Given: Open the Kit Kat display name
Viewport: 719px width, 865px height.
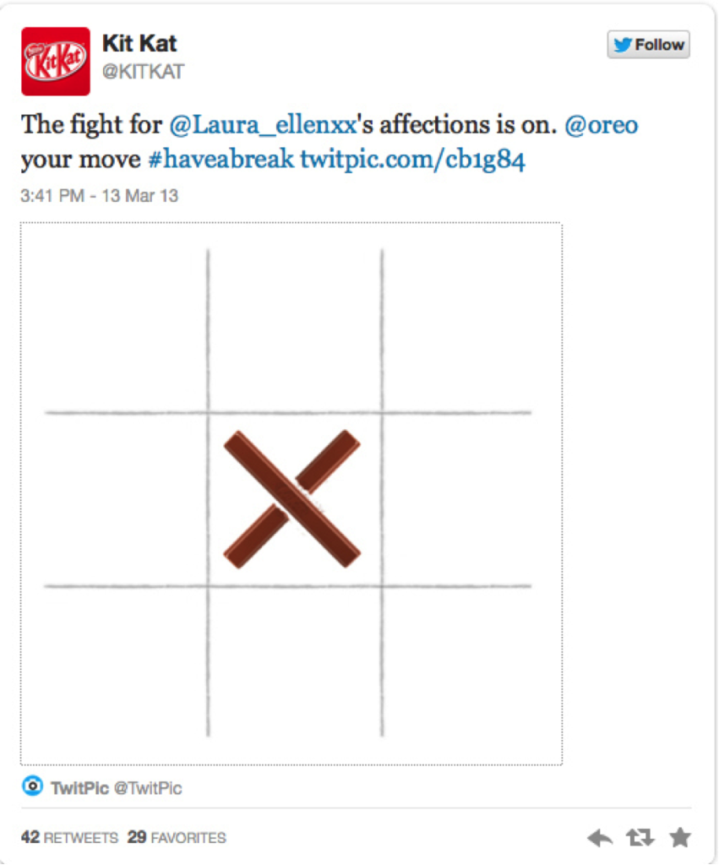Looking at the screenshot, I should coord(139,43).
